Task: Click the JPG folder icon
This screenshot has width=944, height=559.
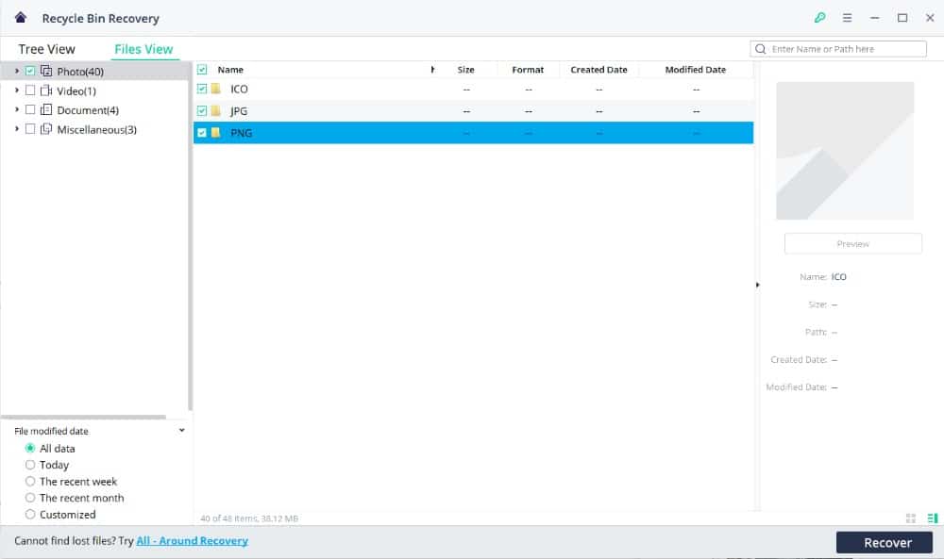Action: coord(215,111)
